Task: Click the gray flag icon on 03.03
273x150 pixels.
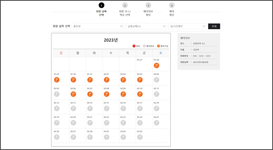Action: pos(140,137)
